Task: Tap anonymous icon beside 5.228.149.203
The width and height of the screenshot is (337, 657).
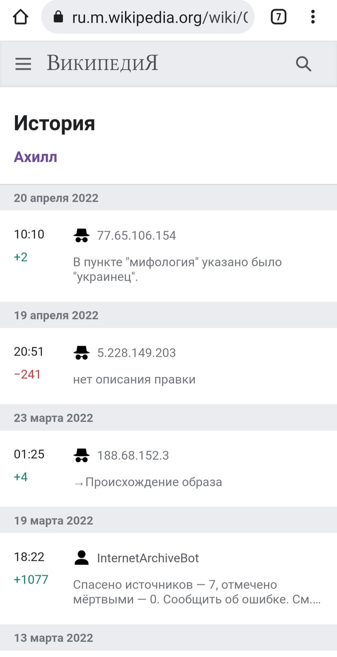Action: (81, 353)
